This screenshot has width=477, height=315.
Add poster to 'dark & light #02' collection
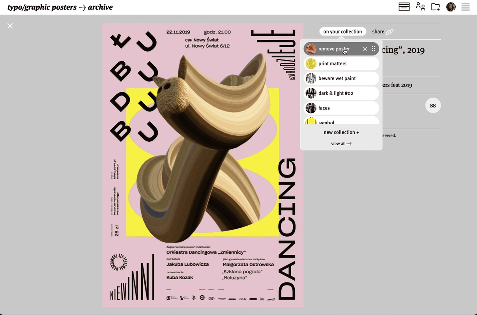(341, 93)
